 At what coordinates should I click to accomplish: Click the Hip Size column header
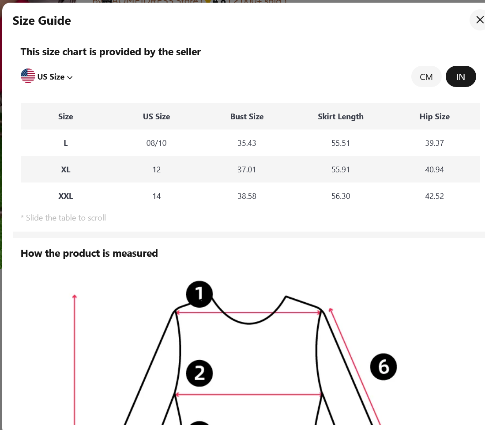[x=435, y=117]
